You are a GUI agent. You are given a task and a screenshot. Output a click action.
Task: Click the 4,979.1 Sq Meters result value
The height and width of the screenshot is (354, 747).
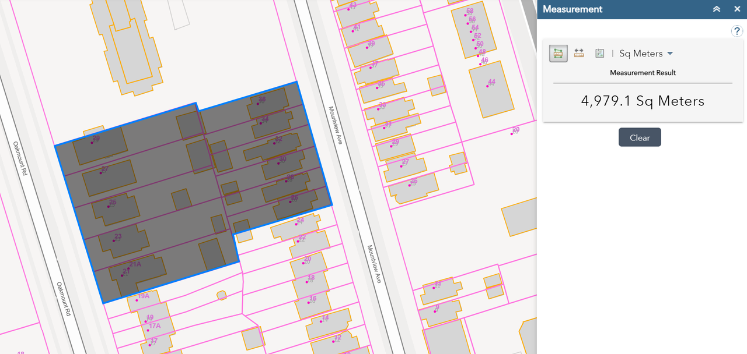[x=643, y=101]
